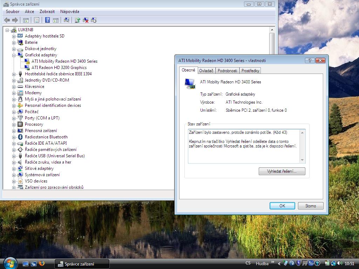This screenshot has height=269, width=359.
Task: Click the uninstall device red-X icon
Action: (86, 20)
